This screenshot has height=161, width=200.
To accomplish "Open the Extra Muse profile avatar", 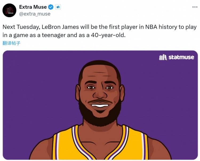I will 9,10.
